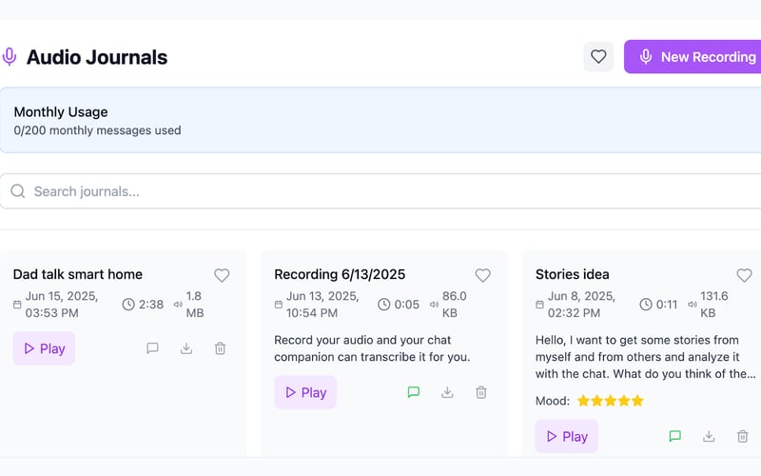Play the Stories idea recording

[566, 436]
